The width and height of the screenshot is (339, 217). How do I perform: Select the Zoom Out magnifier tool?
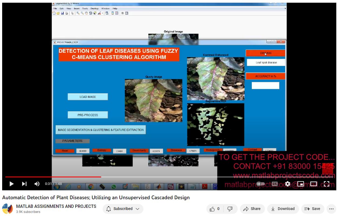82,13
